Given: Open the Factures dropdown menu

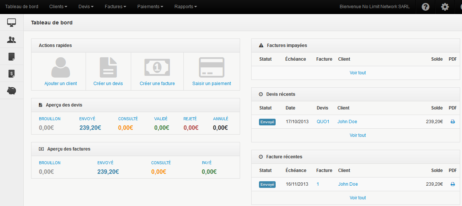Looking at the screenshot, I should [115, 7].
